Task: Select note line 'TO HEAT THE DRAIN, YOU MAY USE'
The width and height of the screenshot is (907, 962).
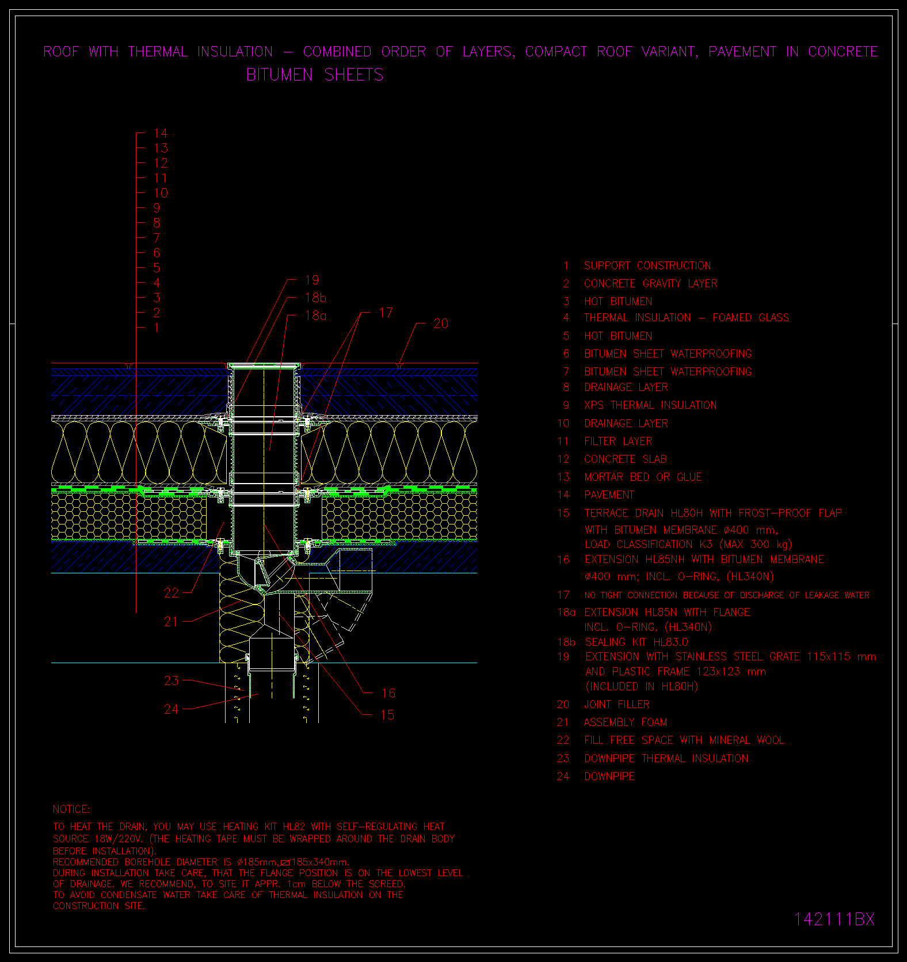Action: (x=249, y=827)
